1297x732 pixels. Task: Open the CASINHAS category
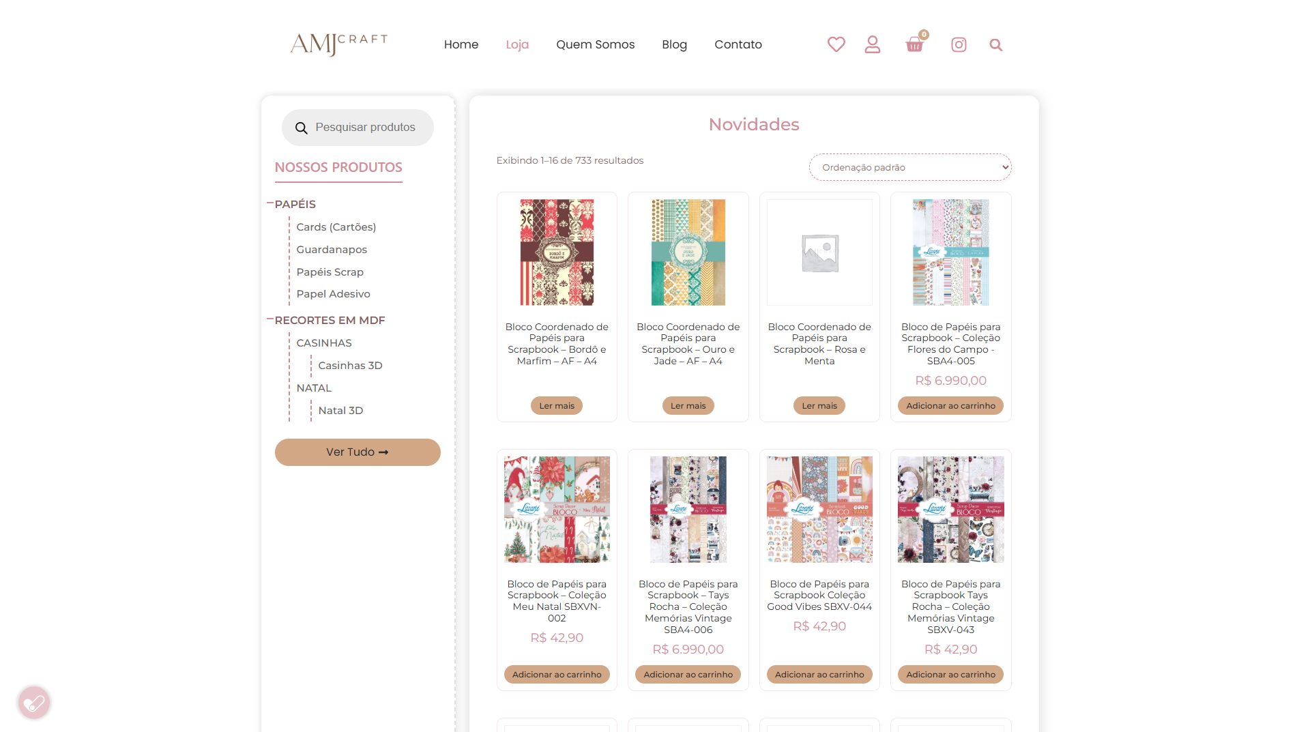(x=324, y=343)
